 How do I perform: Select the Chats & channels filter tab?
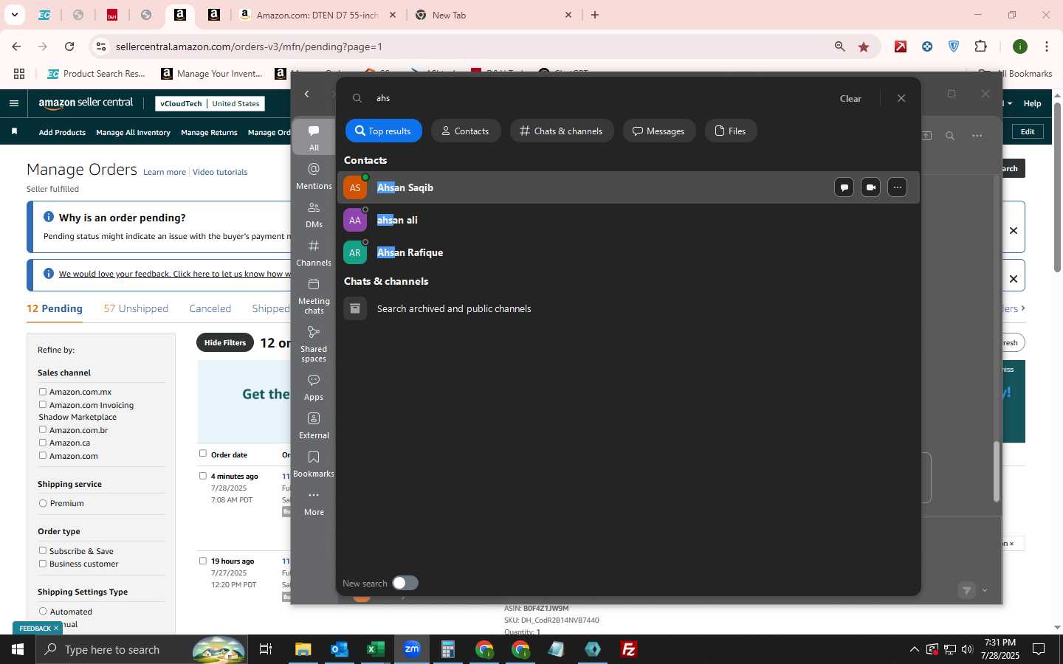click(x=561, y=131)
